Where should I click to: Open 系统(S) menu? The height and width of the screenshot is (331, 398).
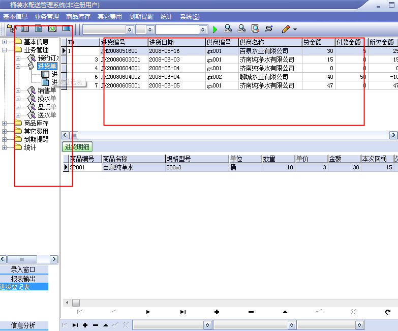coord(190,16)
